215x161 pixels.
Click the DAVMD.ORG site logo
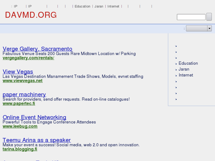(31, 15)
